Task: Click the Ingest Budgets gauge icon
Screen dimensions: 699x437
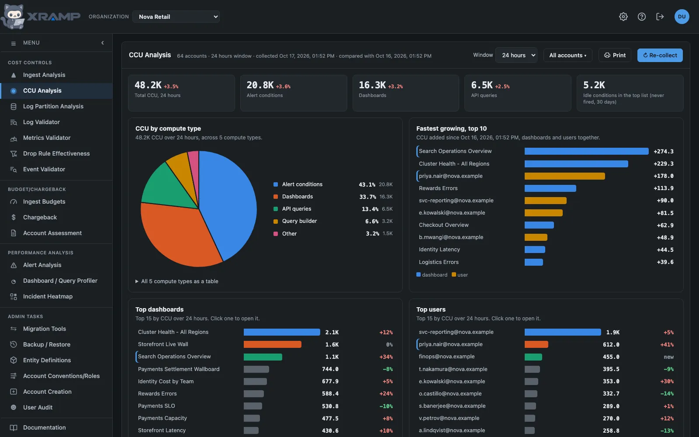Action: pos(14,202)
